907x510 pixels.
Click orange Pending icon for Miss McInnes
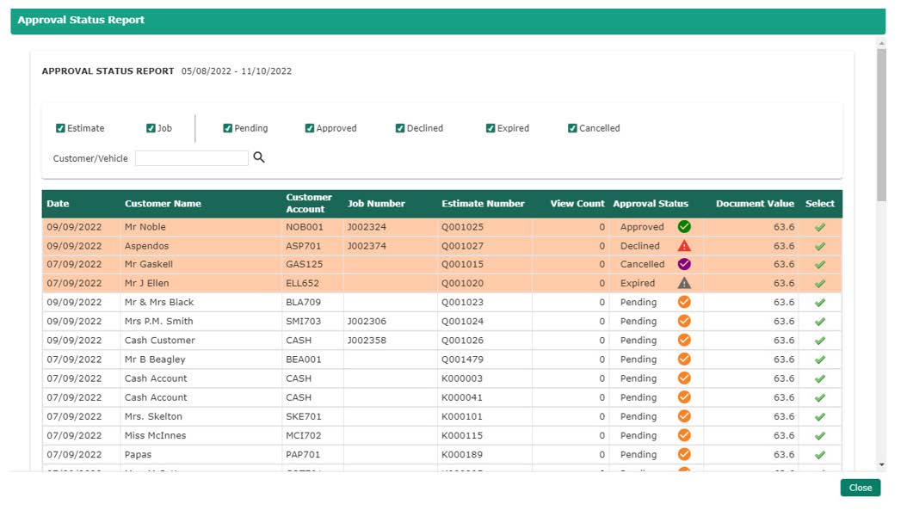coord(684,435)
